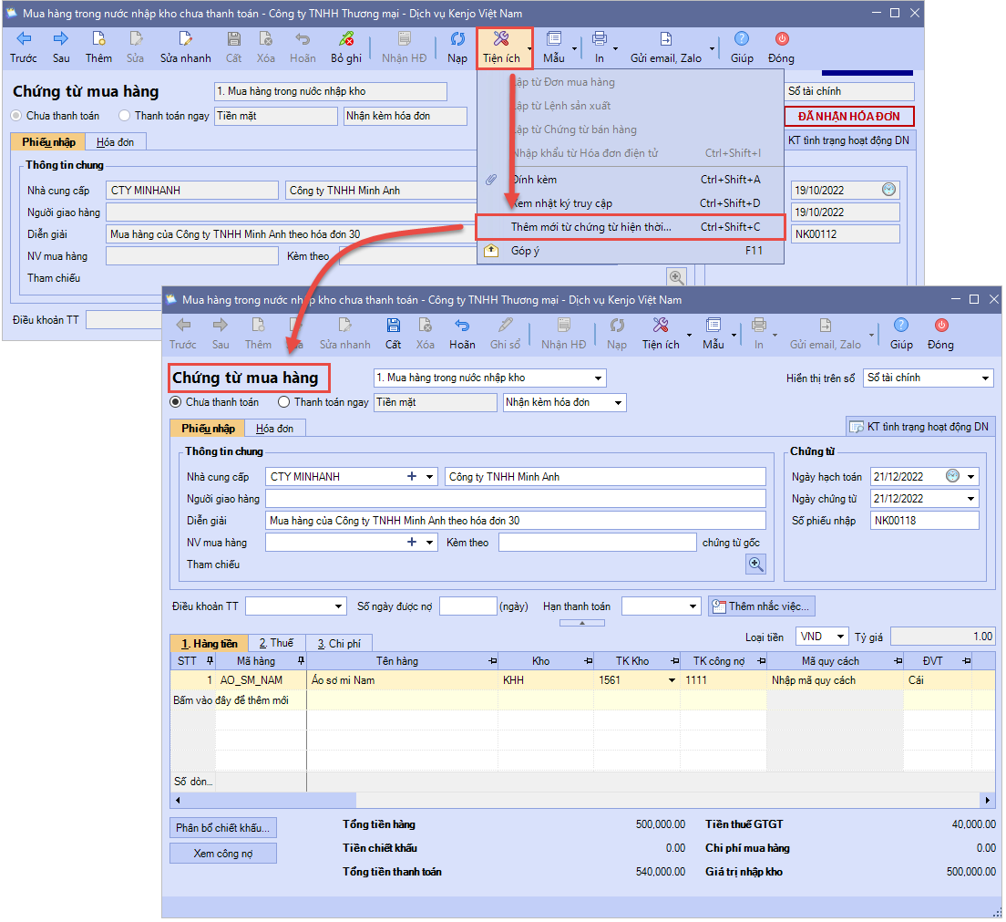Choose Thêm mới từ chứng từ hiện thời

590,226
